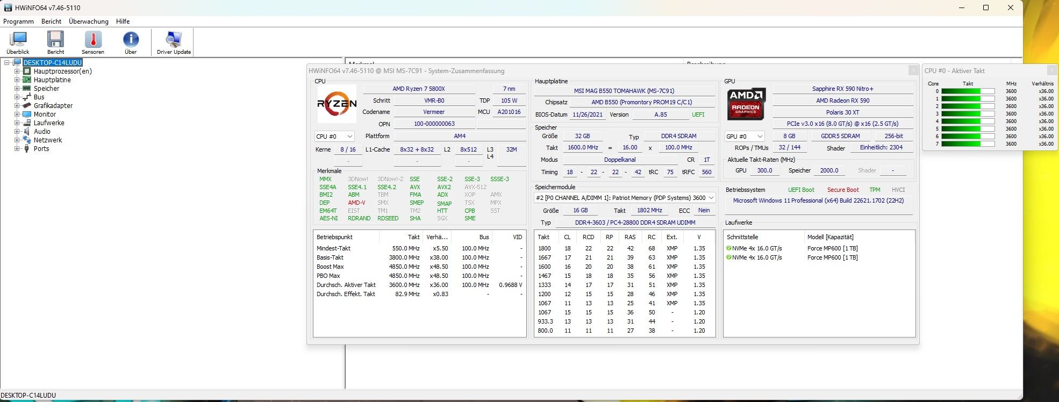Image resolution: width=1059 pixels, height=402 pixels.
Task: Click the Windows 11 Professional OS text
Action: point(819,200)
